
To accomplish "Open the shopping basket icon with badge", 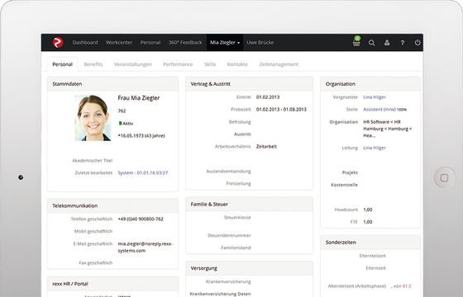I will coord(356,41).
